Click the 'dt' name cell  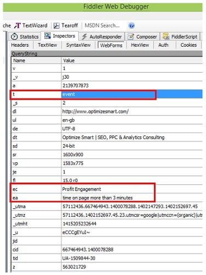tap(36, 137)
